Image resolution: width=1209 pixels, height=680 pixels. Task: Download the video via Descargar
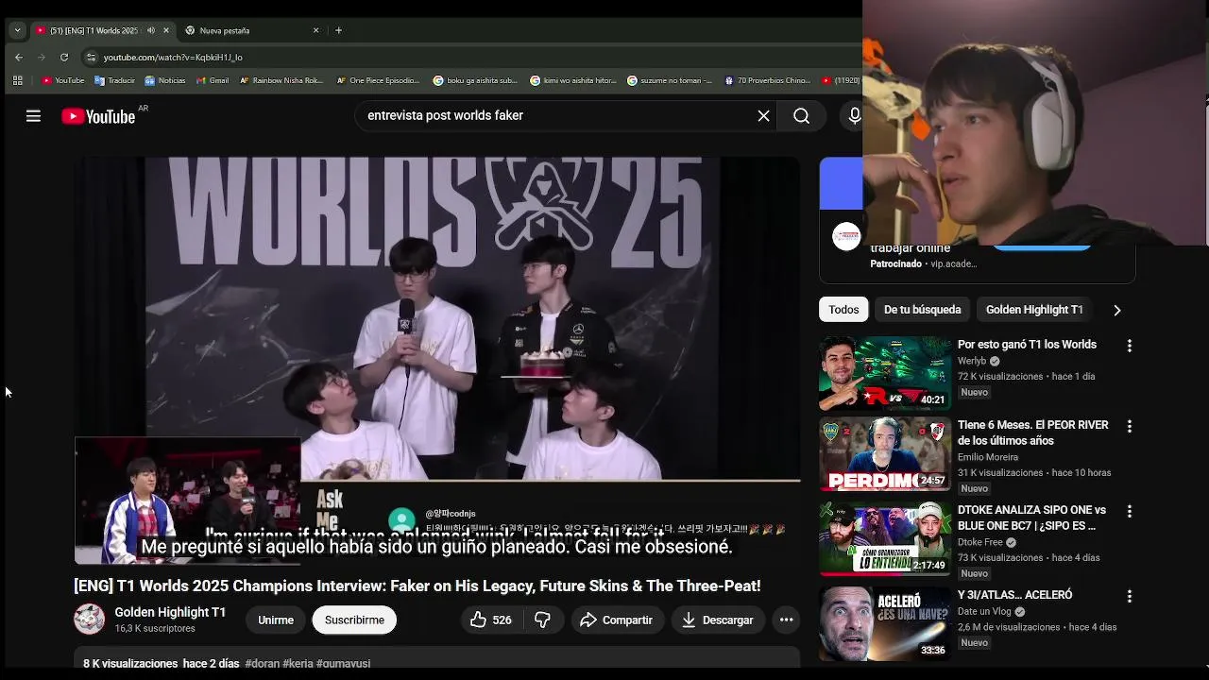coord(718,620)
